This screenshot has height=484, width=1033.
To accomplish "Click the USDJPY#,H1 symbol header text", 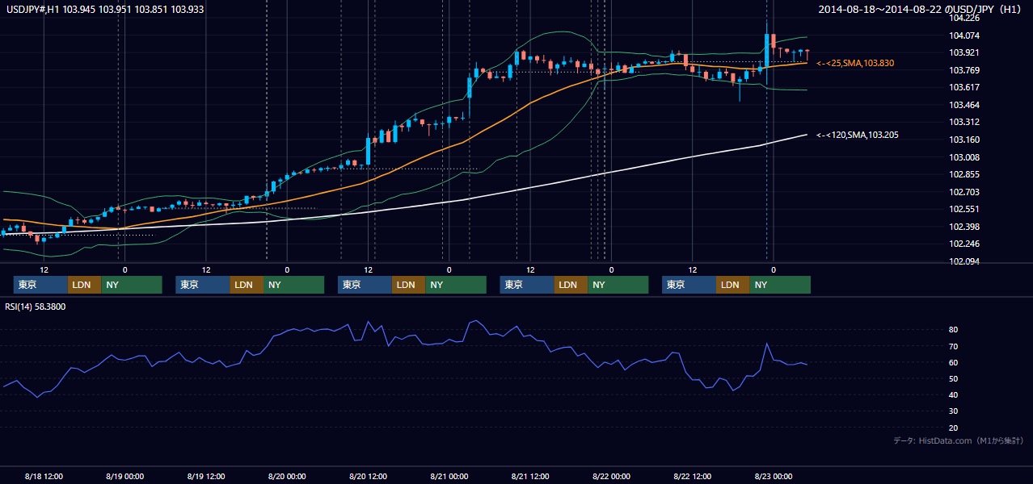I will click(103, 10).
